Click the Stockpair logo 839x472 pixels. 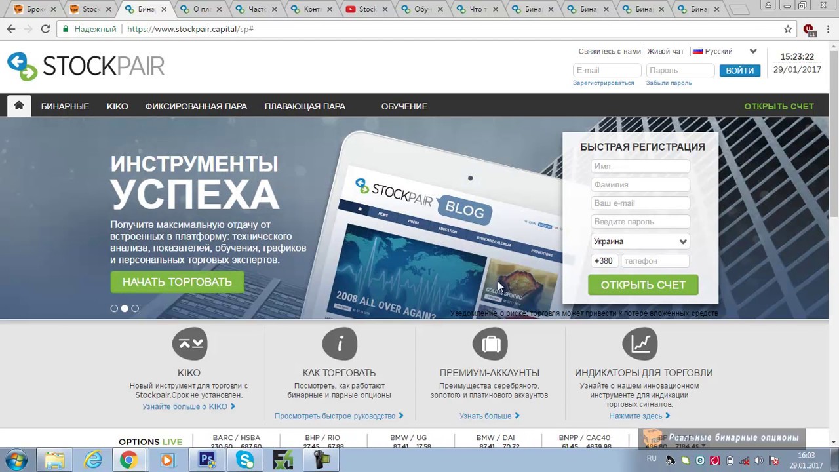coord(86,66)
